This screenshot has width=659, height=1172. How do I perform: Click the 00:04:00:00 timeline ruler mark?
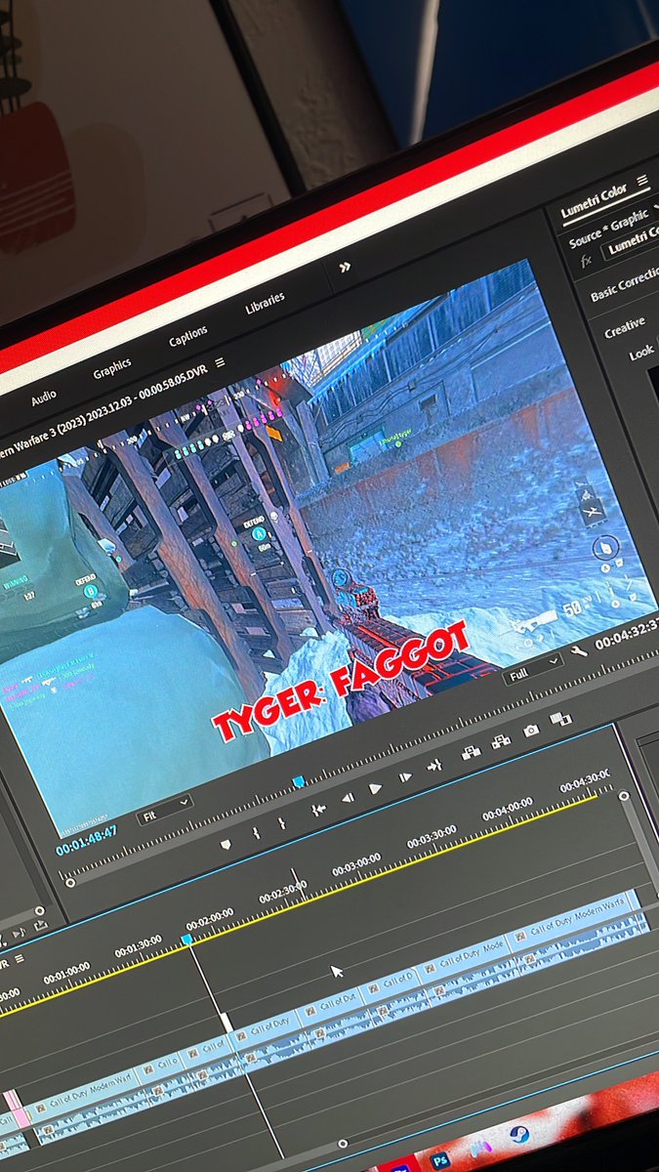tap(508, 810)
